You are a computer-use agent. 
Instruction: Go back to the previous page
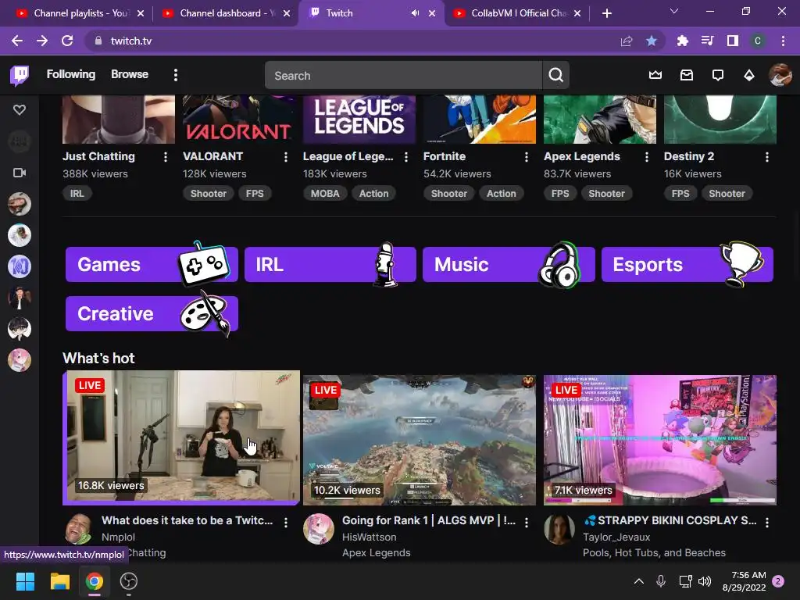[17, 41]
